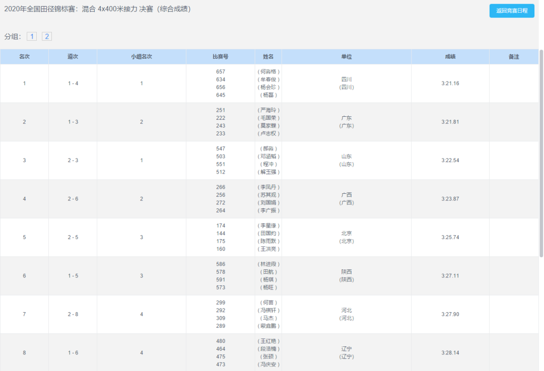Select the 小组名次 column header

141,57
